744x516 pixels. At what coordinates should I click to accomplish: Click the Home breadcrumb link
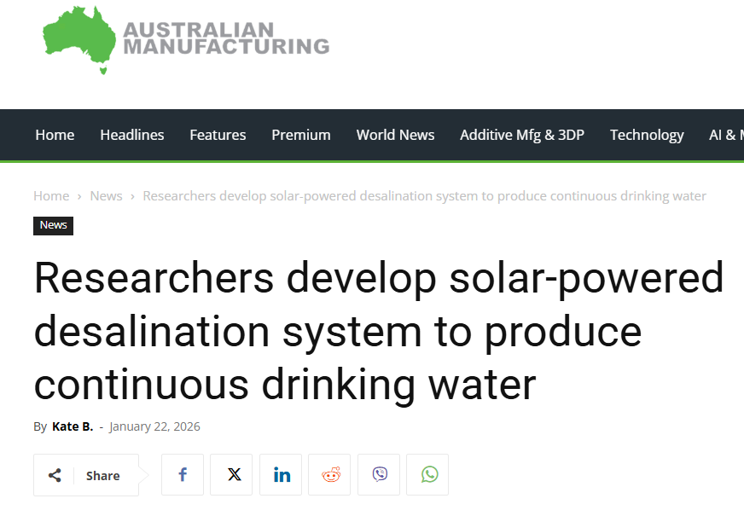point(51,195)
